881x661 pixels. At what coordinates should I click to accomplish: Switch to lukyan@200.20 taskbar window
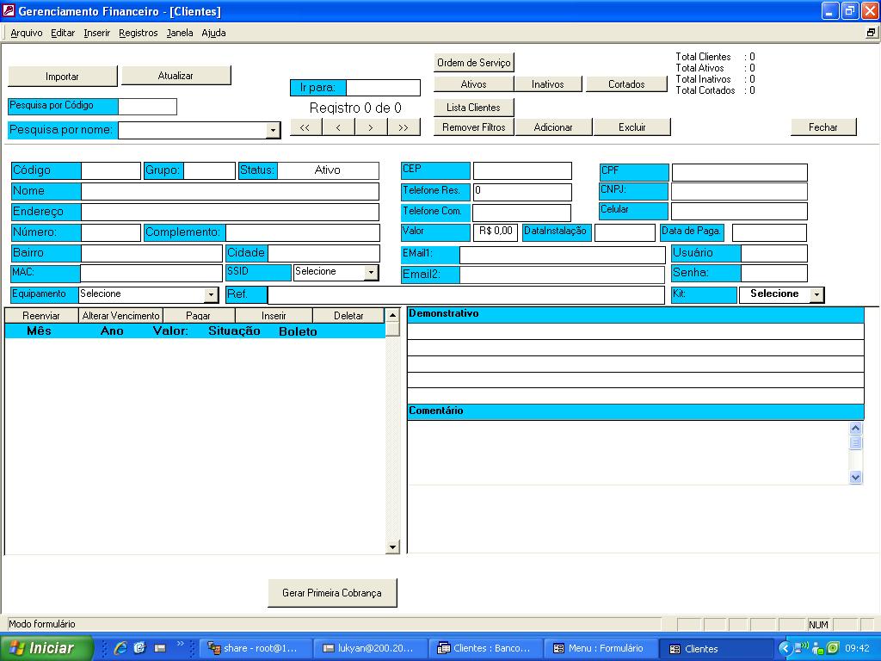tap(370, 649)
